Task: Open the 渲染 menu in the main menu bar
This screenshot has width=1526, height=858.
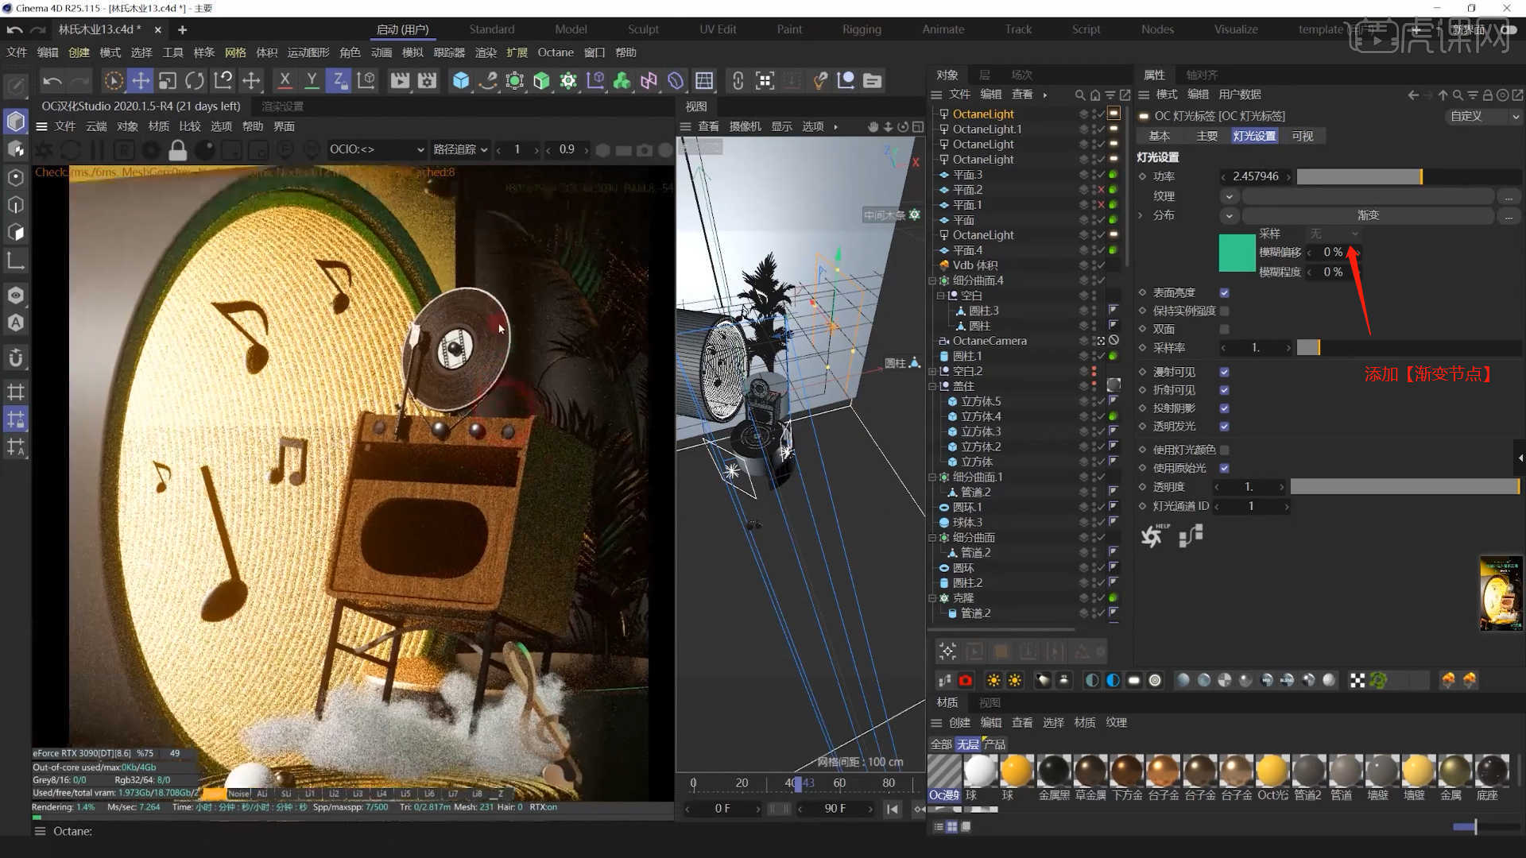Action: click(485, 52)
